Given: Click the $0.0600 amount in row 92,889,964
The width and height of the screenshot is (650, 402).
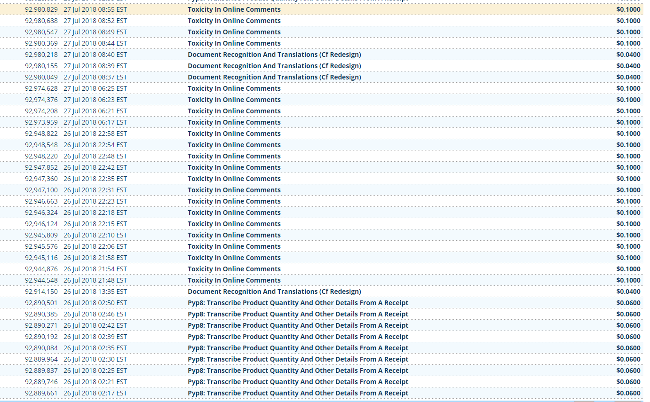Looking at the screenshot, I should click(x=628, y=359).
